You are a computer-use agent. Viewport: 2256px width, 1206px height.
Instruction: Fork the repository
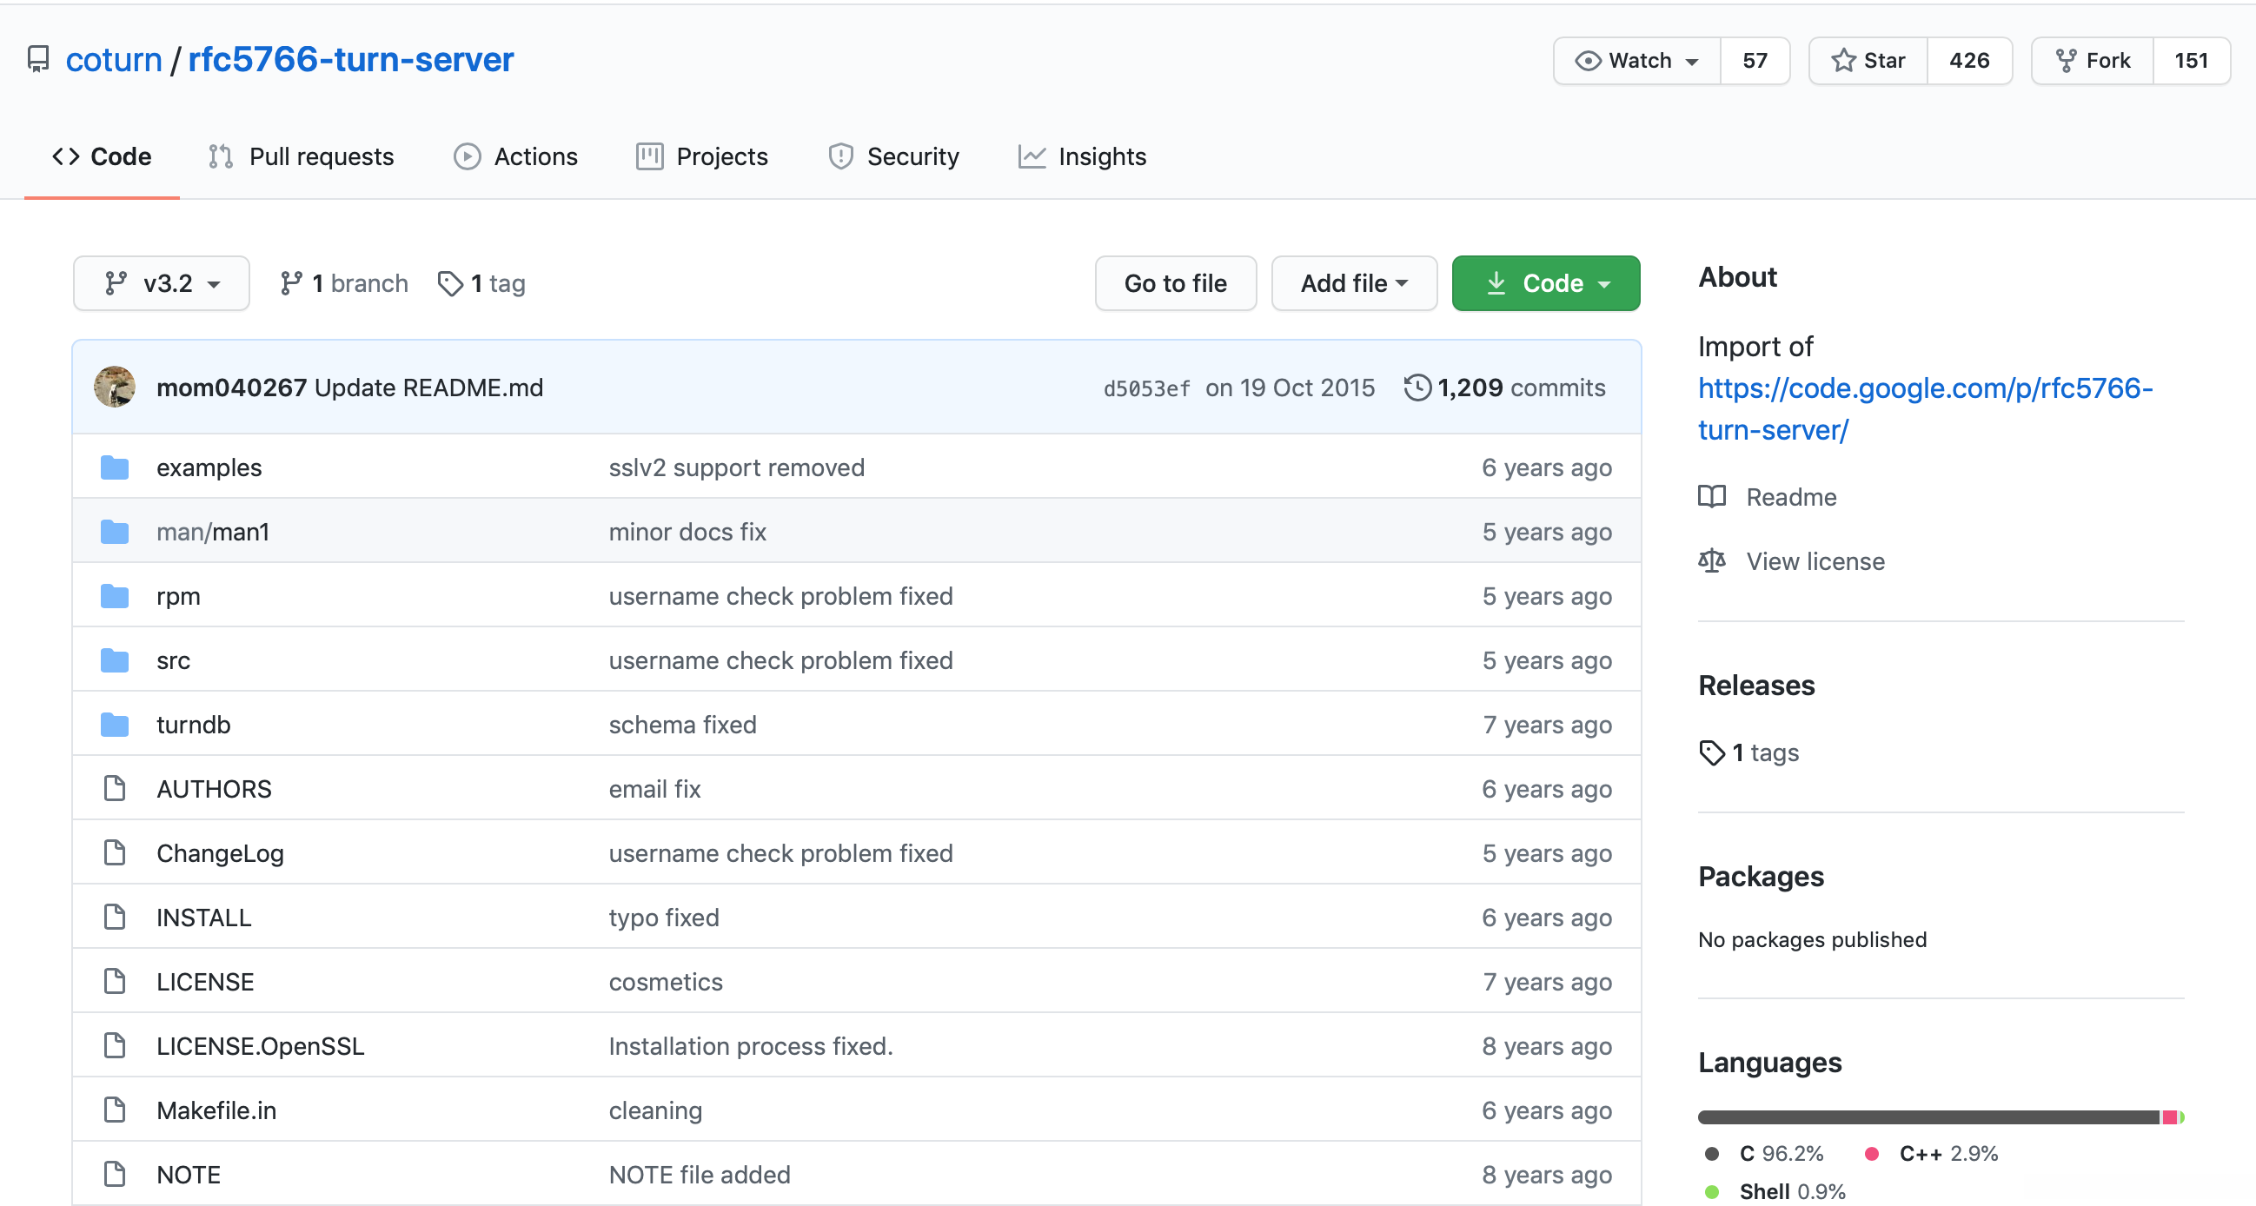coord(2093,61)
